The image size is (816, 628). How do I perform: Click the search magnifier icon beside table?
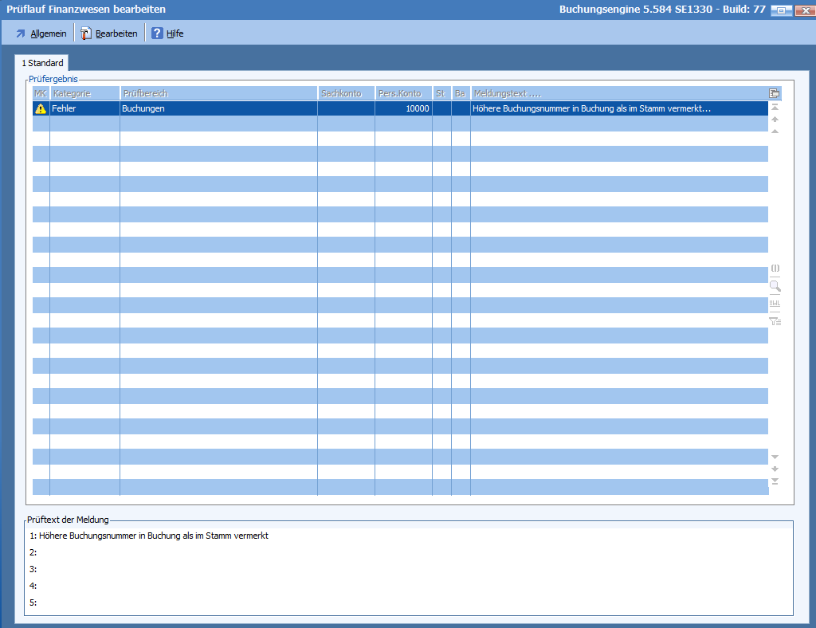775,286
